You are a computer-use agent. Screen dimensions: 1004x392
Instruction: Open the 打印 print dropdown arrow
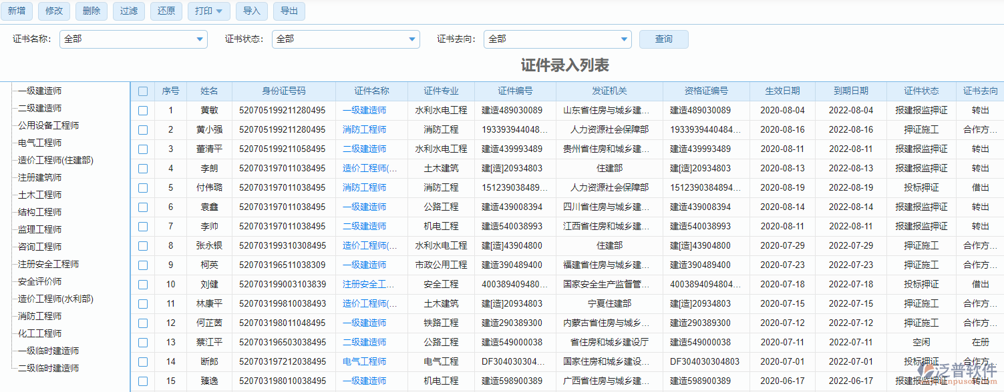pos(220,11)
